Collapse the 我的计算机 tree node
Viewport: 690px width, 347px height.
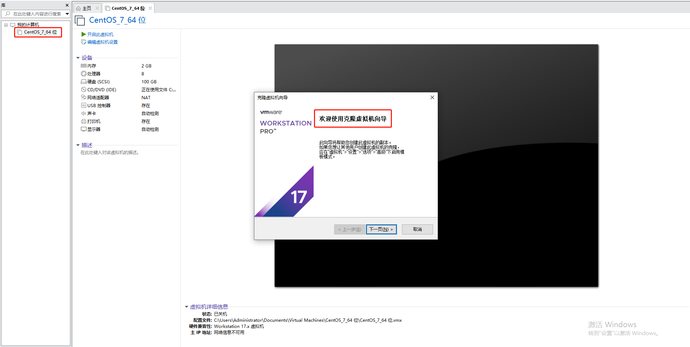pyautogui.click(x=5, y=25)
